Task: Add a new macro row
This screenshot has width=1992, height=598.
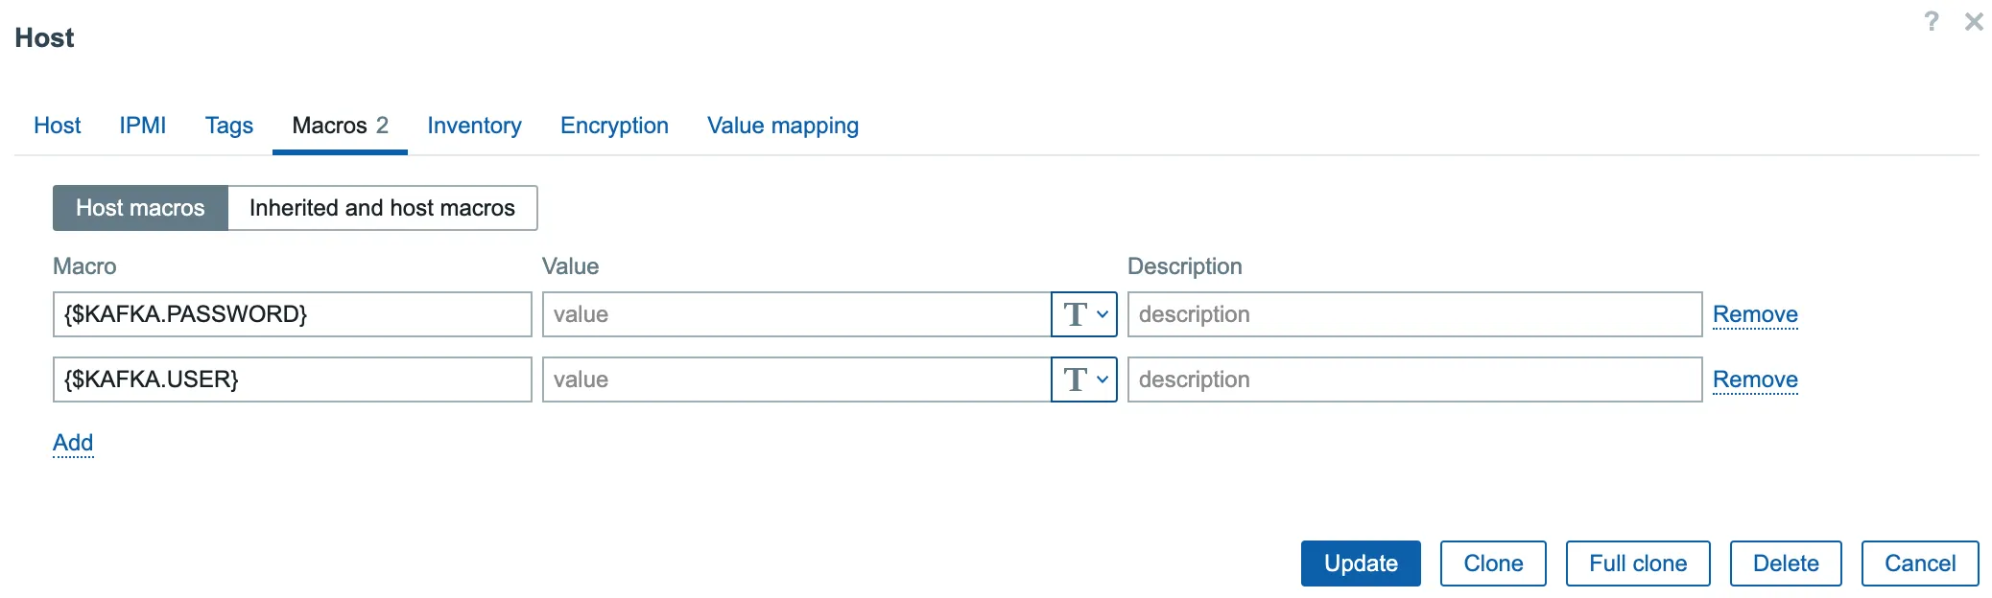Action: pyautogui.click(x=73, y=443)
